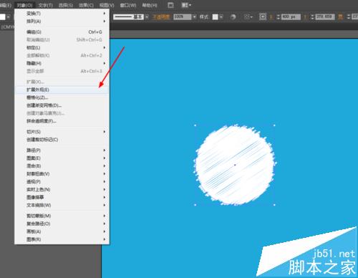
Task: Open the 切片(S) Slice submenu
Action: (62, 132)
